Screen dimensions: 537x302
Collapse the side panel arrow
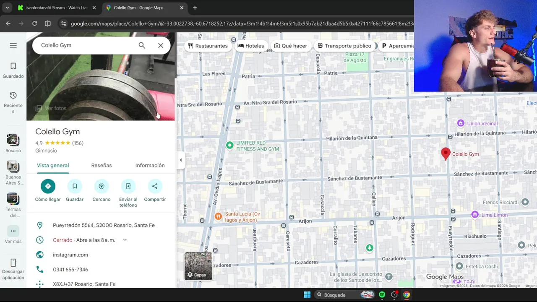coord(180,160)
